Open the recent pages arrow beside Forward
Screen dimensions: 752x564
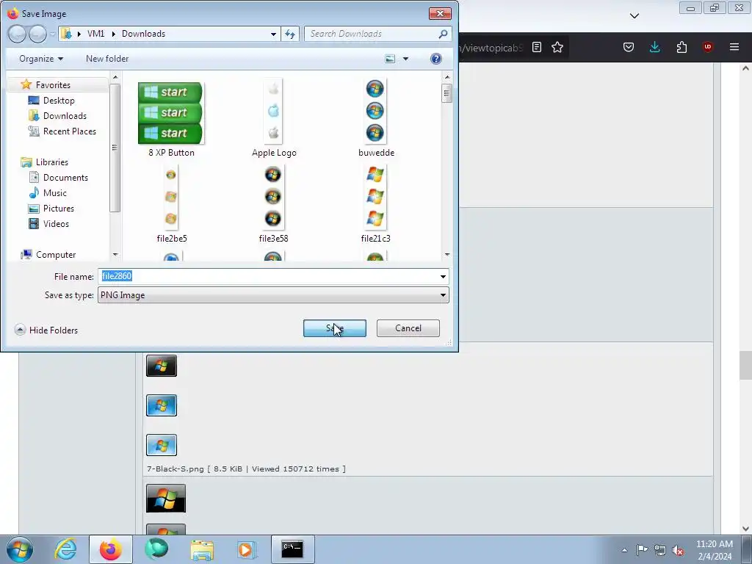pos(52,34)
